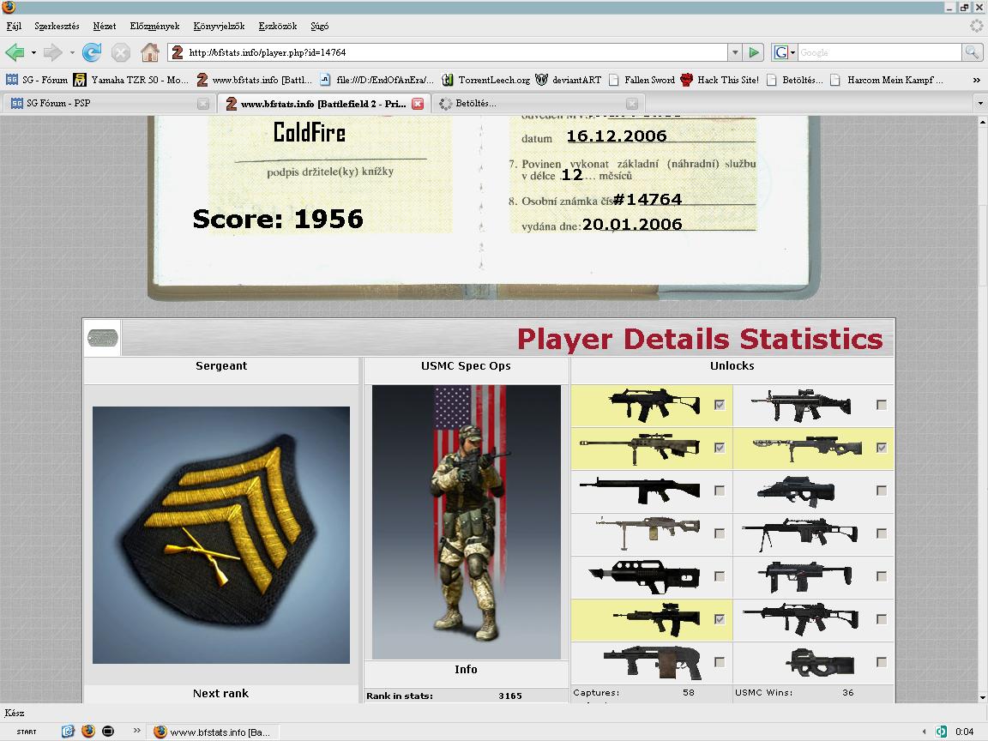Image resolution: width=988 pixels, height=741 pixels.
Task: Click the search magnifier icon
Action: pyautogui.click(x=972, y=52)
